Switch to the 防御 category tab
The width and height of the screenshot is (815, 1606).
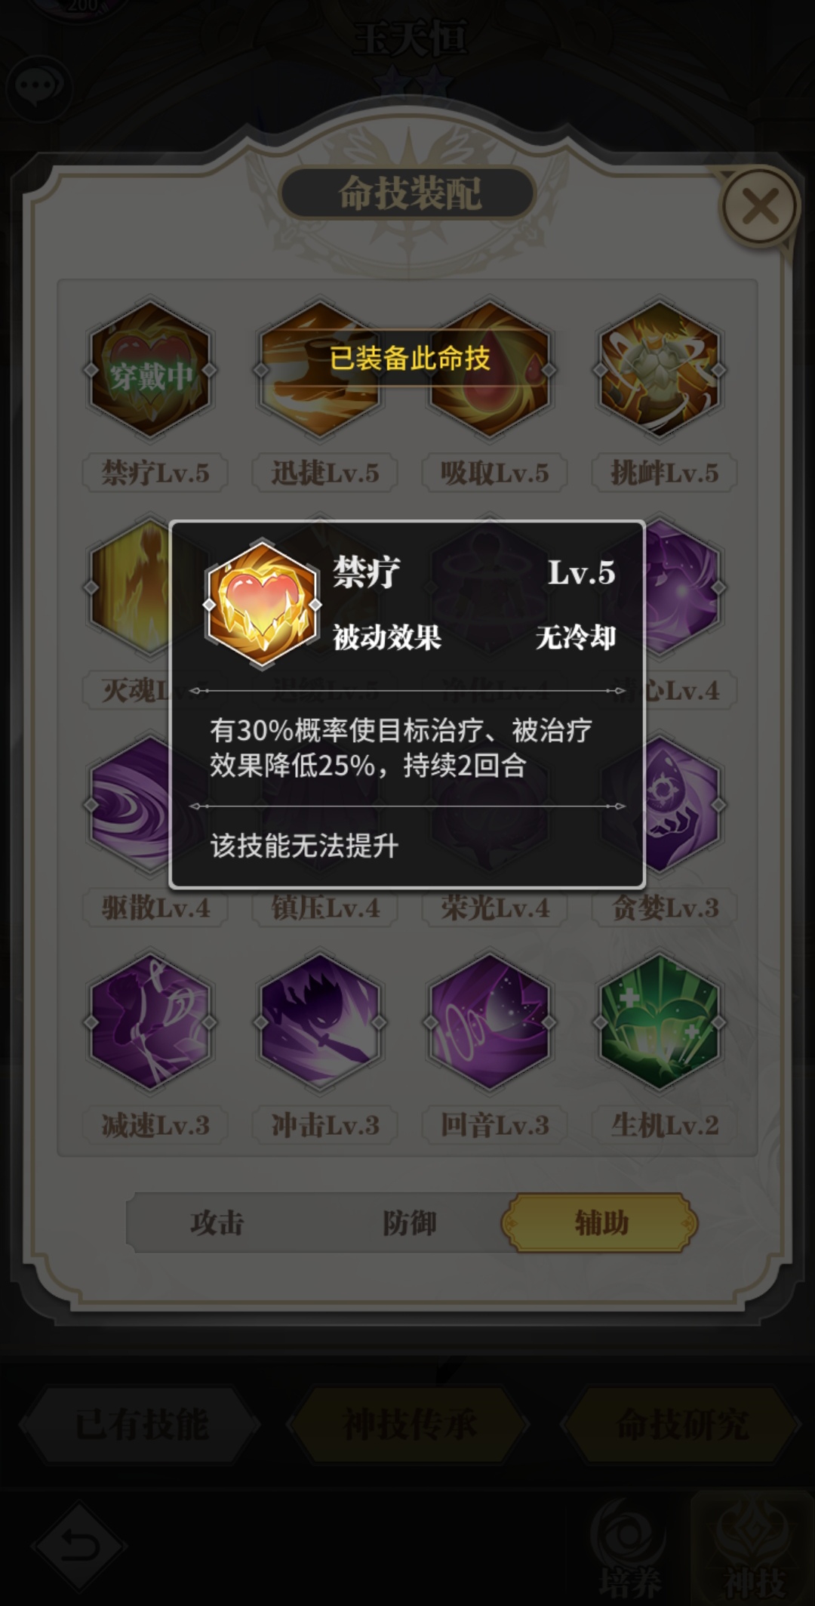(409, 1222)
